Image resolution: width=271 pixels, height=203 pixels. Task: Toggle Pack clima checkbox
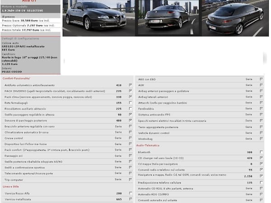[x=131, y=97]
